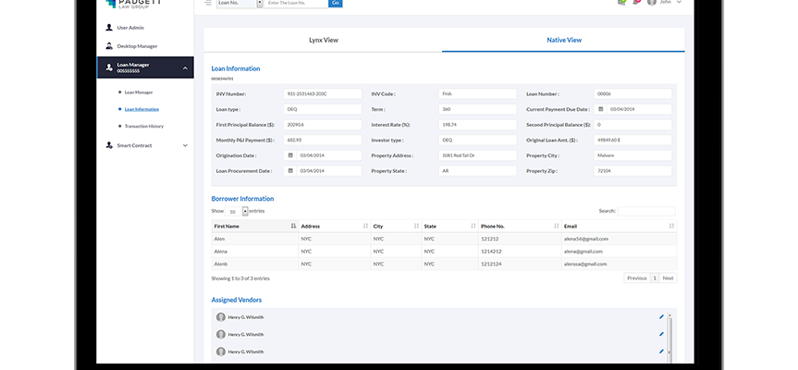Open the Origination Date calendar icon

(x=290, y=155)
